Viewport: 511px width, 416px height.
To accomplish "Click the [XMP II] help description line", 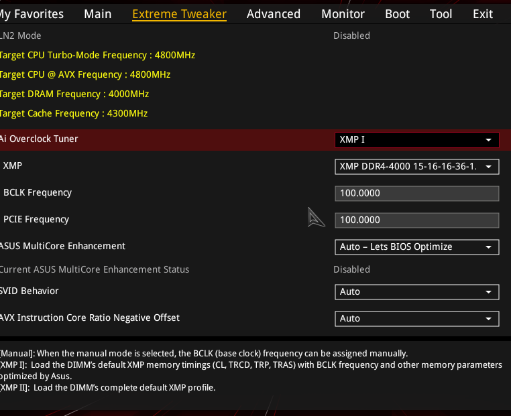I will pyautogui.click(x=107, y=388).
